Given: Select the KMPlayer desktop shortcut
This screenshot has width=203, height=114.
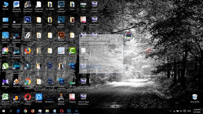Looking at the screenshot, I should point(5,83).
